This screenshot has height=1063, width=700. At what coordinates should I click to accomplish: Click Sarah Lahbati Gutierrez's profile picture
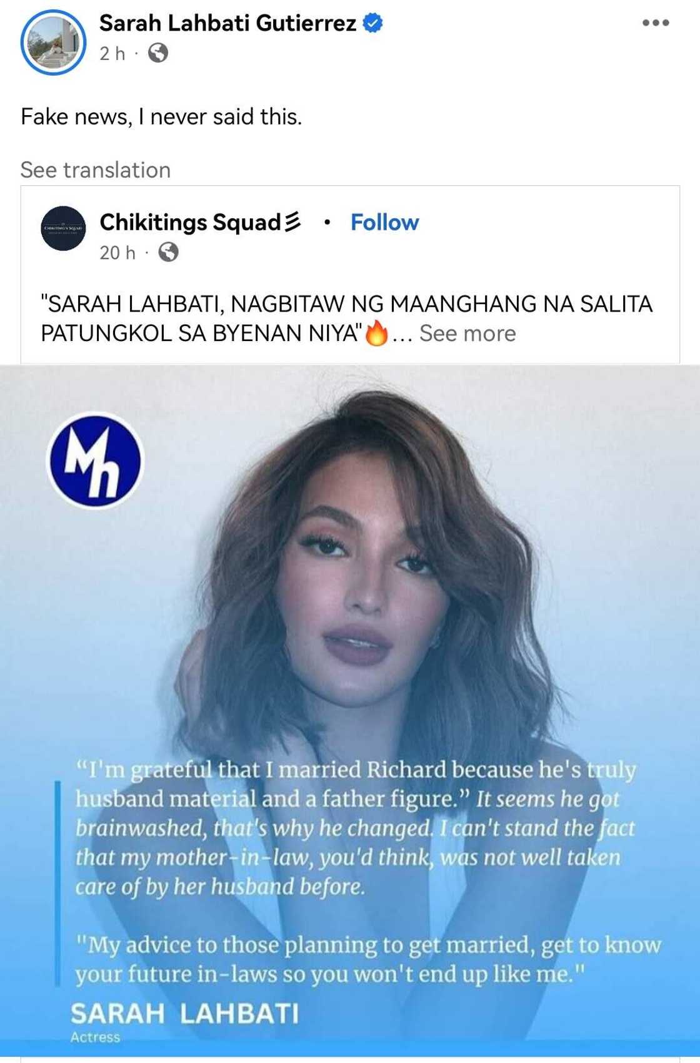click(x=53, y=43)
